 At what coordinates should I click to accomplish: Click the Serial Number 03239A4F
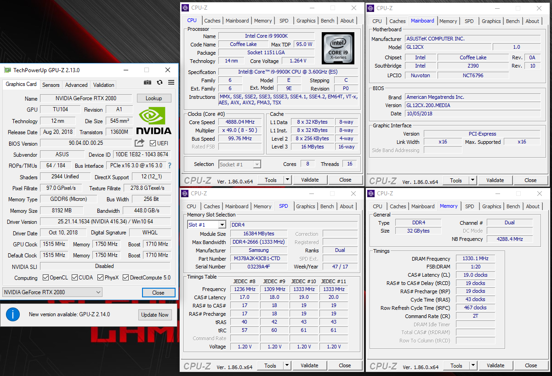click(x=259, y=267)
